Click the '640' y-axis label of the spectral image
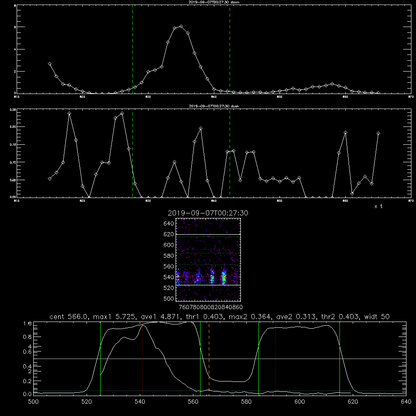 (x=169, y=224)
